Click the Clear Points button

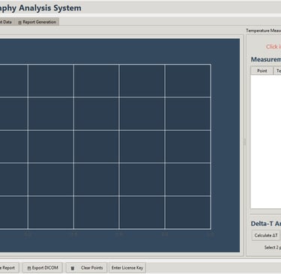pyautogui.click(x=86, y=268)
